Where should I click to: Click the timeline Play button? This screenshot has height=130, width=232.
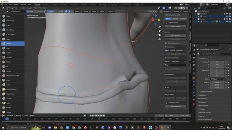(99, 116)
